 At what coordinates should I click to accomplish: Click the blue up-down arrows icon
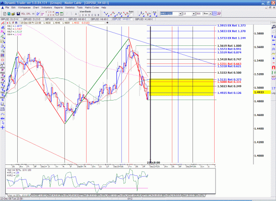click(273, 37)
